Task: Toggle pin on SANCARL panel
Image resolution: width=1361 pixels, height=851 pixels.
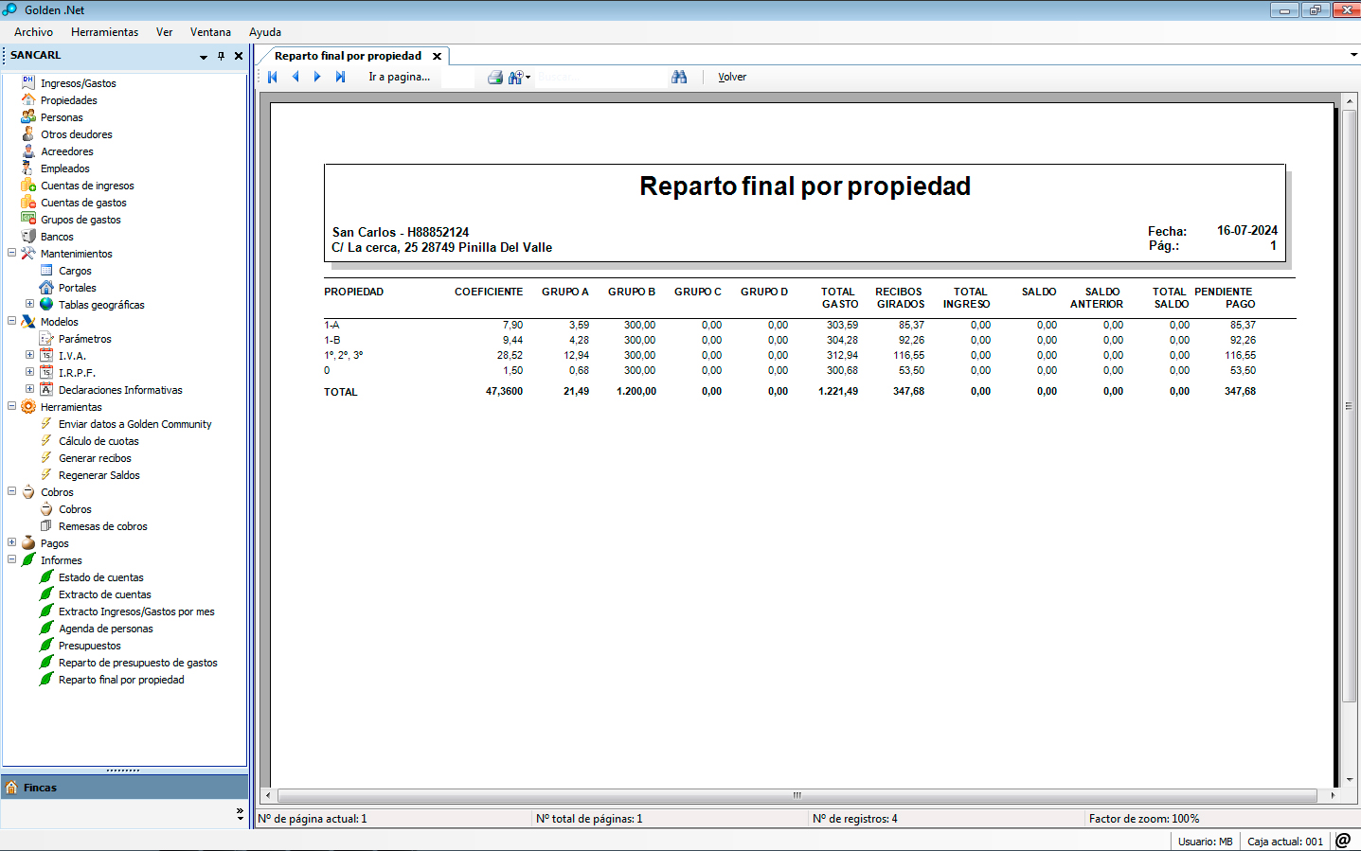Action: (x=221, y=56)
